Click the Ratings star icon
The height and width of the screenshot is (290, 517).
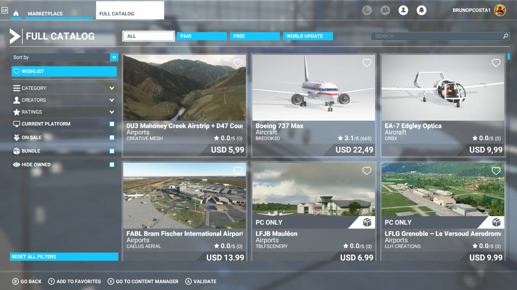click(16, 112)
